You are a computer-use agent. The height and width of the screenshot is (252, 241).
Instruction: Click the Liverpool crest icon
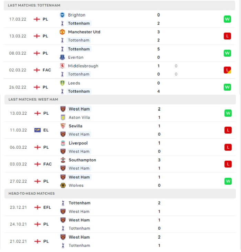63,143
